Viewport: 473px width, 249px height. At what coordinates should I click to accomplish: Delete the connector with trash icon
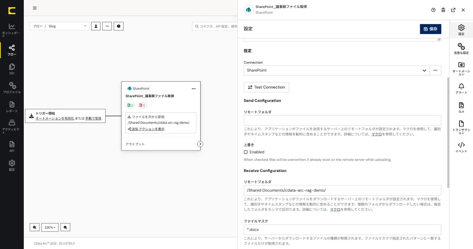pyautogui.click(x=443, y=10)
